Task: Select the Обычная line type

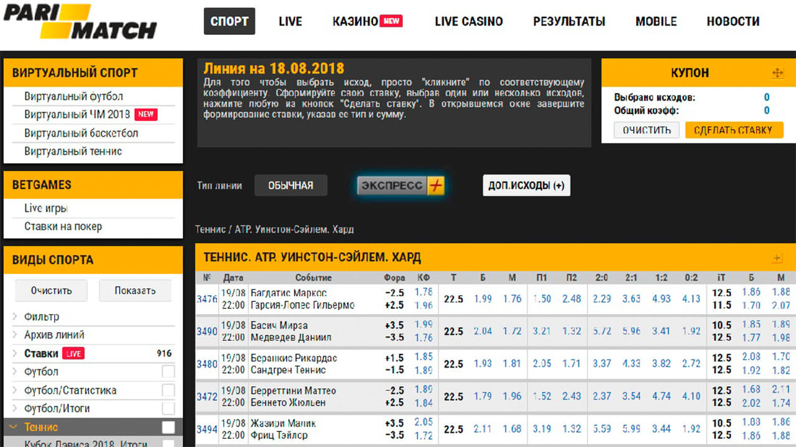Action: tap(291, 186)
